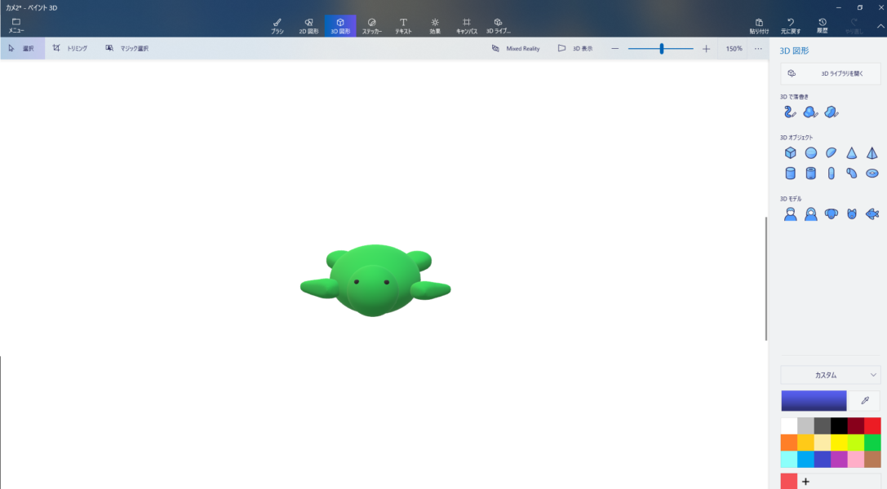Expand the カスタム material dropdown
Image resolution: width=887 pixels, height=489 pixels.
(831, 375)
